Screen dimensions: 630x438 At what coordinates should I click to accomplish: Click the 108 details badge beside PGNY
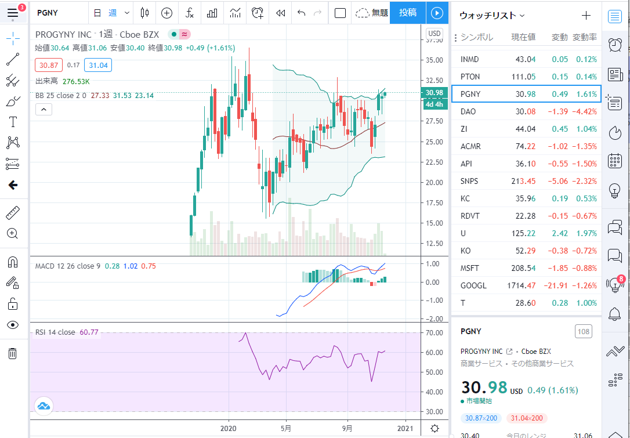click(584, 331)
